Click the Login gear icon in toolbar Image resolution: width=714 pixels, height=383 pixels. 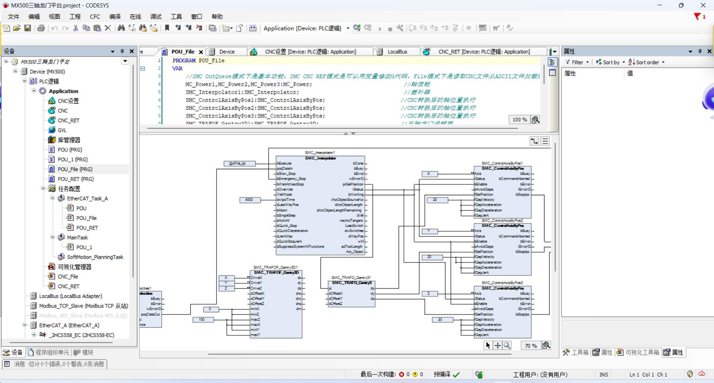(357, 28)
